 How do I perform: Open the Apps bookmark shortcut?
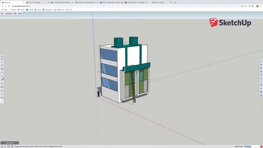pos(5,9)
